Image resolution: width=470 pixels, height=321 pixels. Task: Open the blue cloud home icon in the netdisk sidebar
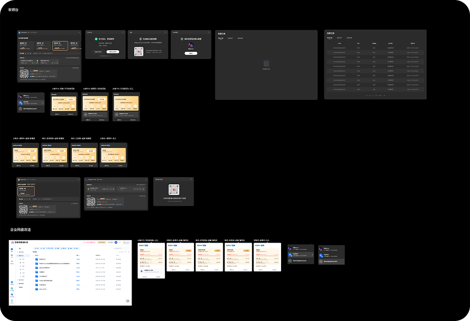pyautogui.click(x=12, y=249)
